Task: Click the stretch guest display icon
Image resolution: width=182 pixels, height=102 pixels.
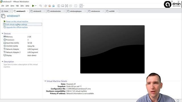Action: [81, 6]
